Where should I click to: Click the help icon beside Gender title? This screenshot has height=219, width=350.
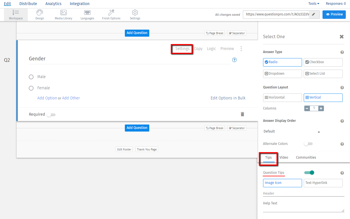(234, 60)
